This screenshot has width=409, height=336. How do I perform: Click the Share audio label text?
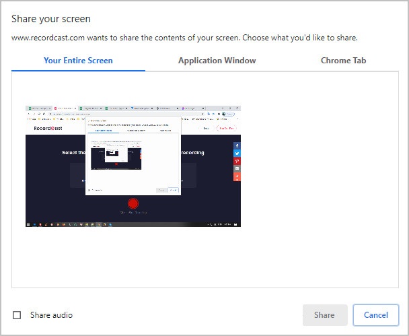tap(51, 315)
